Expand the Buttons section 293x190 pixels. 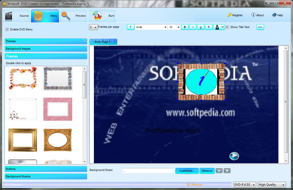[x=46, y=169]
